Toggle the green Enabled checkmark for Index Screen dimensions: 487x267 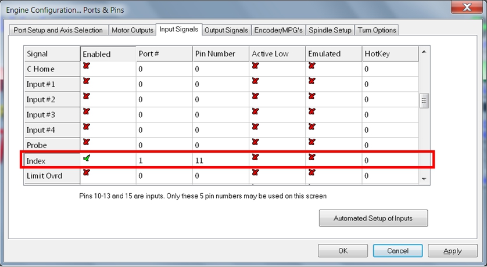point(87,157)
